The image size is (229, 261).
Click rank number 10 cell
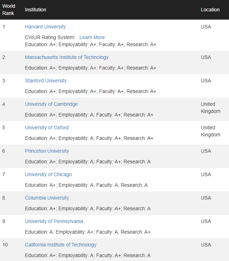click(x=5, y=245)
